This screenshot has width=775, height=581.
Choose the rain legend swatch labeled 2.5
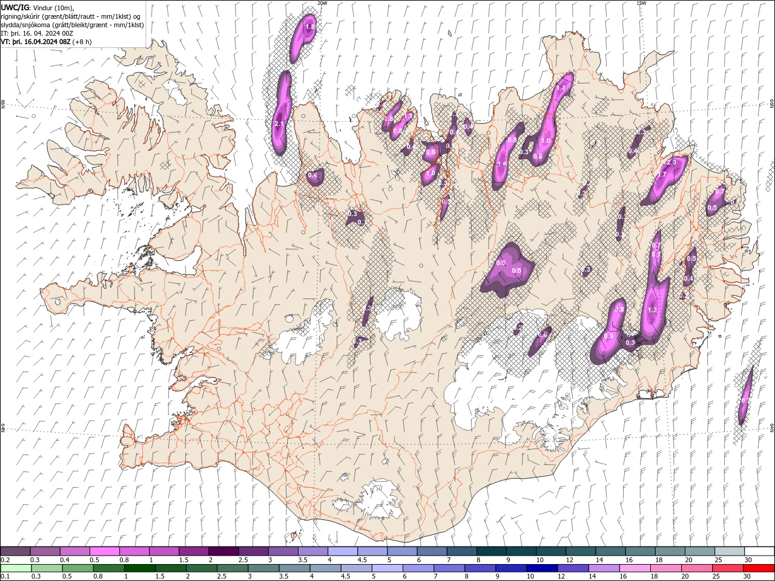232,568
